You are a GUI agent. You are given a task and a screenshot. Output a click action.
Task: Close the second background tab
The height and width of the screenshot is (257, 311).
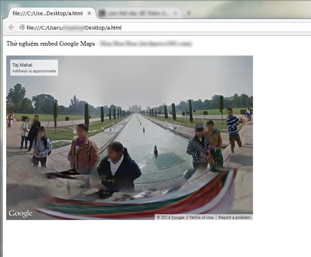(x=175, y=13)
